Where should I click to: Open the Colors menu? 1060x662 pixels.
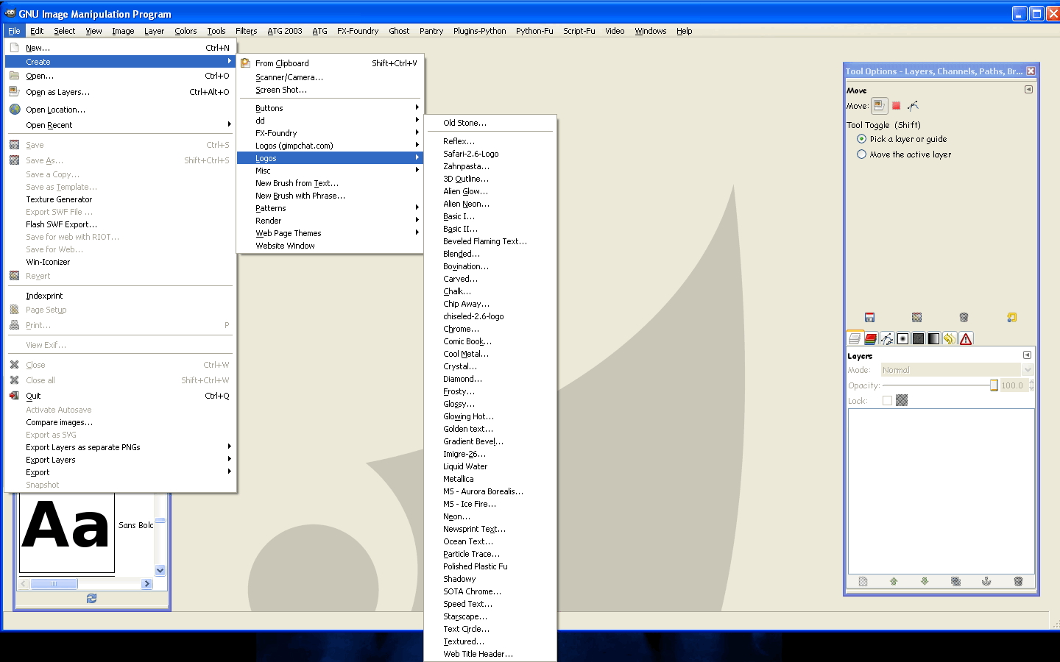[185, 31]
